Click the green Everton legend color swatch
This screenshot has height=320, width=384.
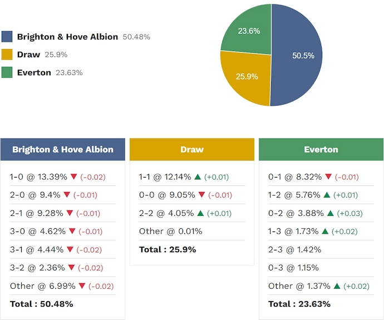point(7,72)
